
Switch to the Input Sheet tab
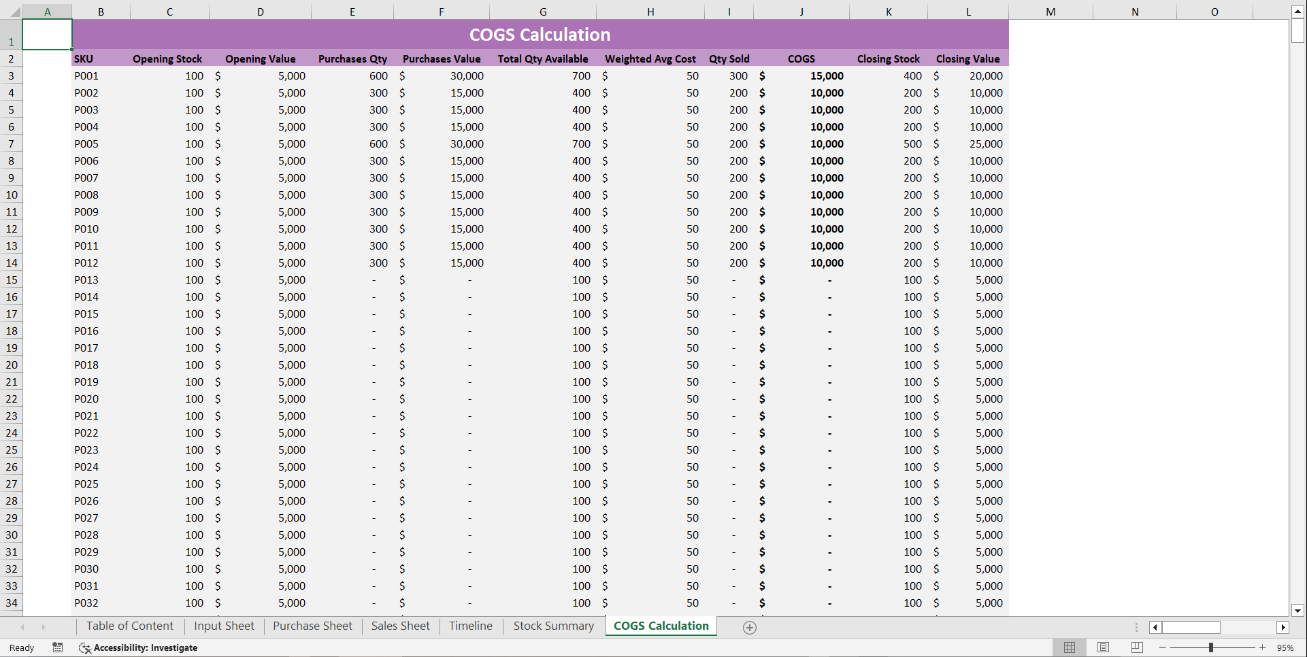[223, 626]
